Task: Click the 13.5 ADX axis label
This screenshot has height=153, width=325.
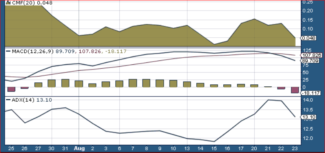Action: (307, 110)
